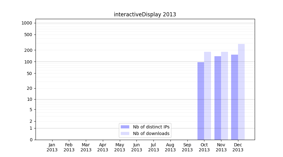This screenshot has height=157, width=283.
Task: Click the 1000 y-axis tick label
Action: click(x=27, y=23)
